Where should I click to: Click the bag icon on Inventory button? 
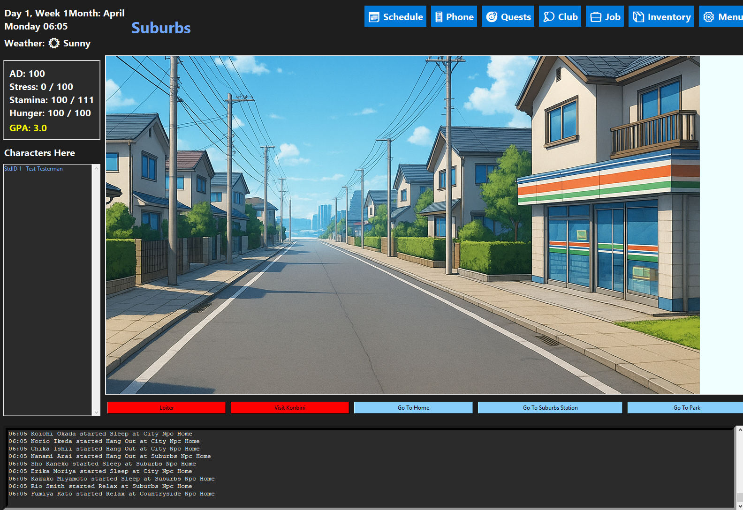(x=638, y=17)
